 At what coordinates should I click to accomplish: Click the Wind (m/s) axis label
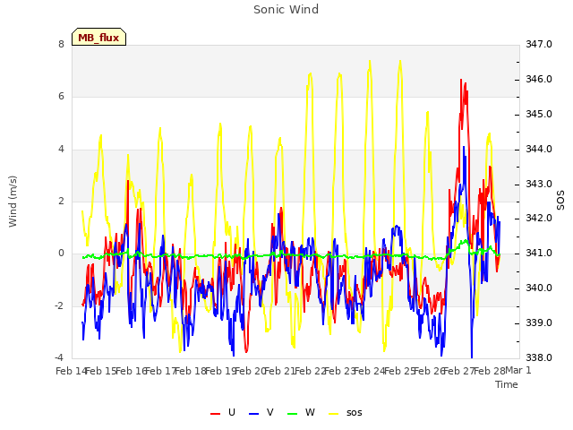coord(13,202)
